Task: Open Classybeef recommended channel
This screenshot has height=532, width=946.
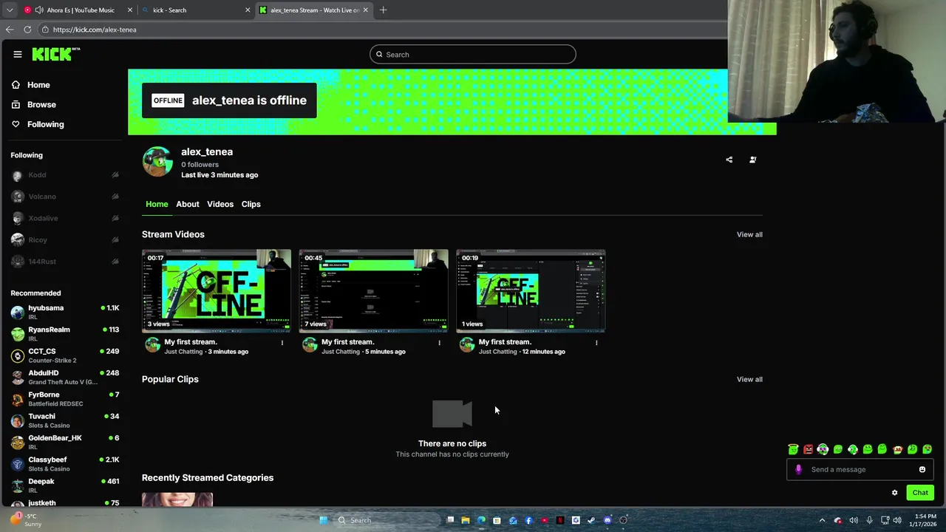Action: pos(65,464)
